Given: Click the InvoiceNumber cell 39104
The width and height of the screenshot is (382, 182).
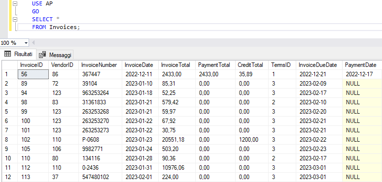Looking at the screenshot, I should click(100, 84).
